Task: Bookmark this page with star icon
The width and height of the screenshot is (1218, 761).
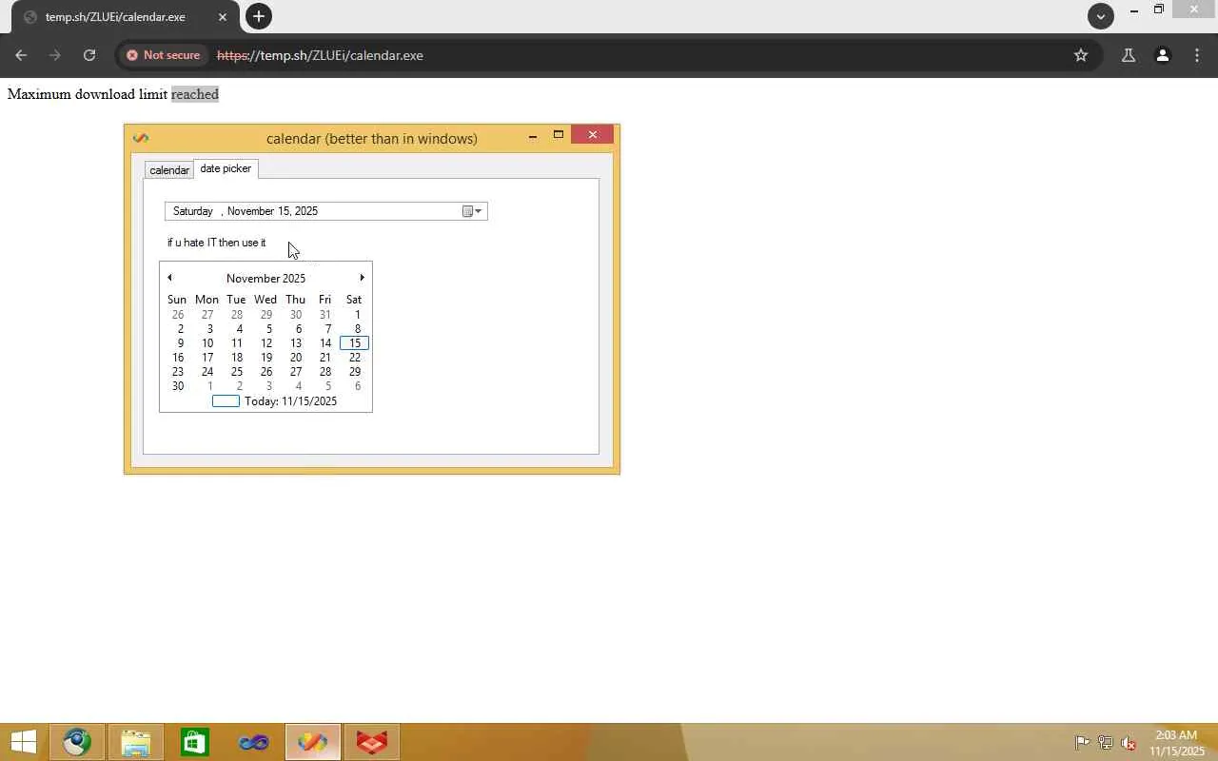Action: tap(1081, 55)
